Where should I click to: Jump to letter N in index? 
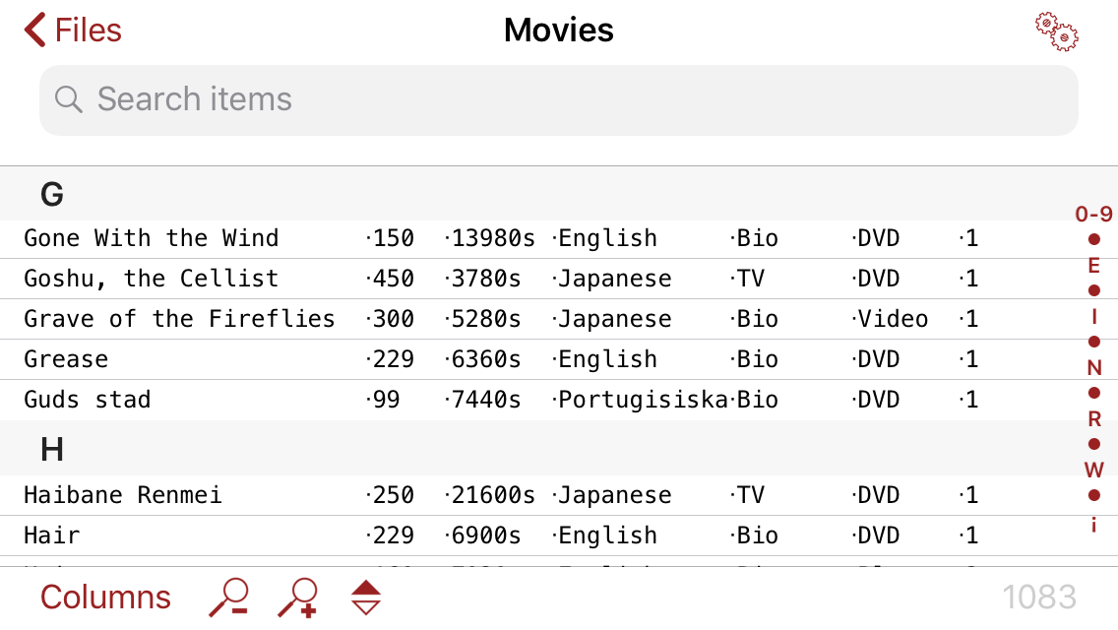pyautogui.click(x=1093, y=368)
